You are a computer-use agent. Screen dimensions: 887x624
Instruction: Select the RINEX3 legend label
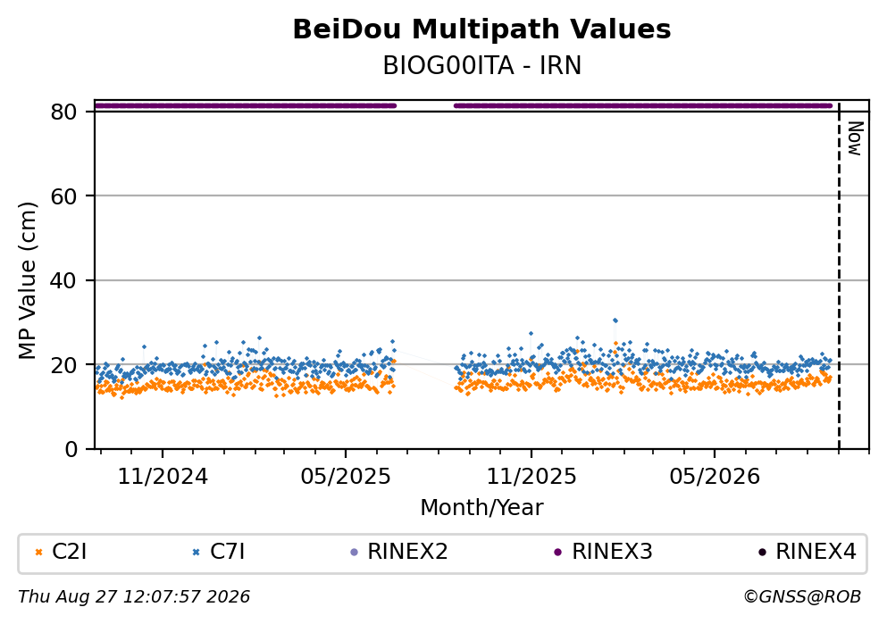[x=612, y=552]
